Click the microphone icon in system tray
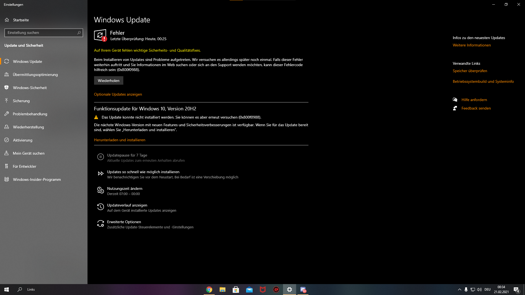Viewport: 525px width, 295px height. click(x=466, y=290)
